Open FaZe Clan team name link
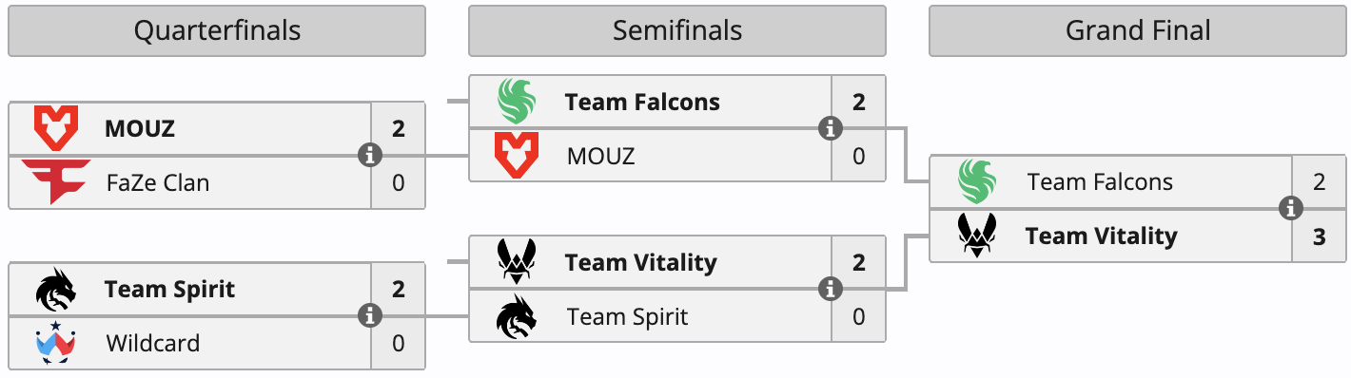The width and height of the screenshot is (1351, 378). click(157, 181)
